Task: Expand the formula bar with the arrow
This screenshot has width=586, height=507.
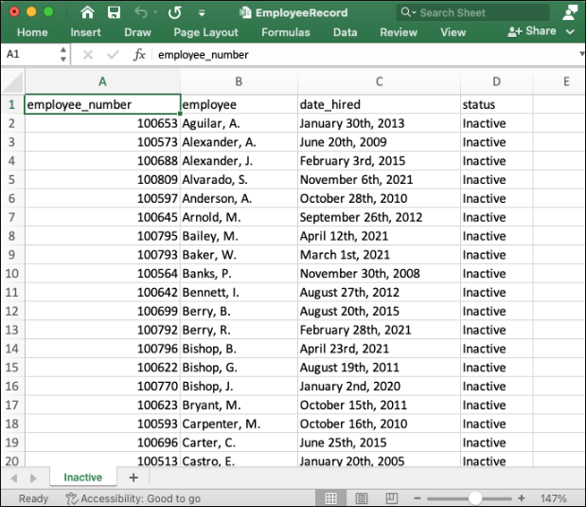Action: point(581,54)
